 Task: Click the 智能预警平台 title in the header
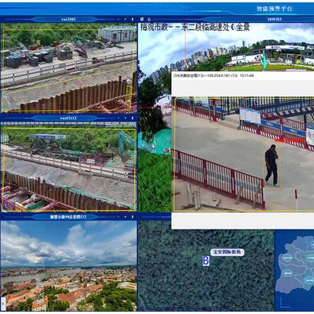[x=275, y=9]
